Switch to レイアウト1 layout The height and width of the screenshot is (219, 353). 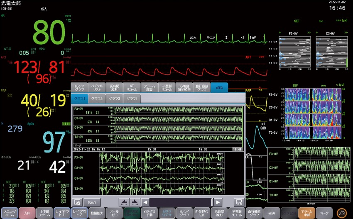click(62, 213)
